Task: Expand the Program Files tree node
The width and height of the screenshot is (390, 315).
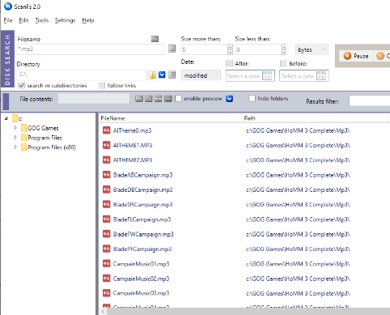Action: point(15,138)
